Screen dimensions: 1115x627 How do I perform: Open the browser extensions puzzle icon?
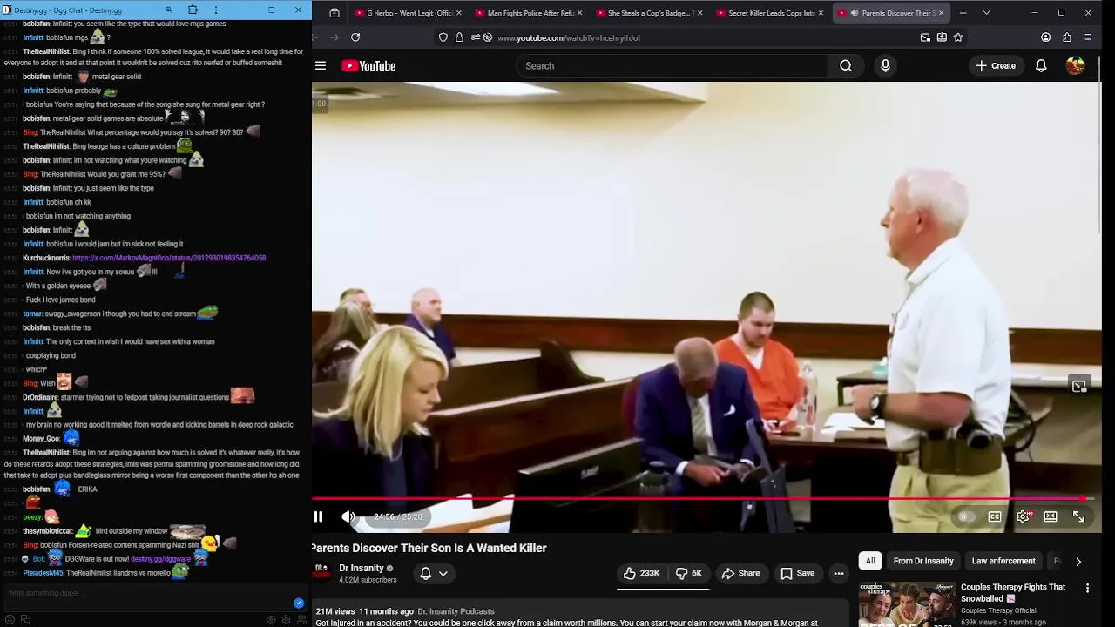1067,37
